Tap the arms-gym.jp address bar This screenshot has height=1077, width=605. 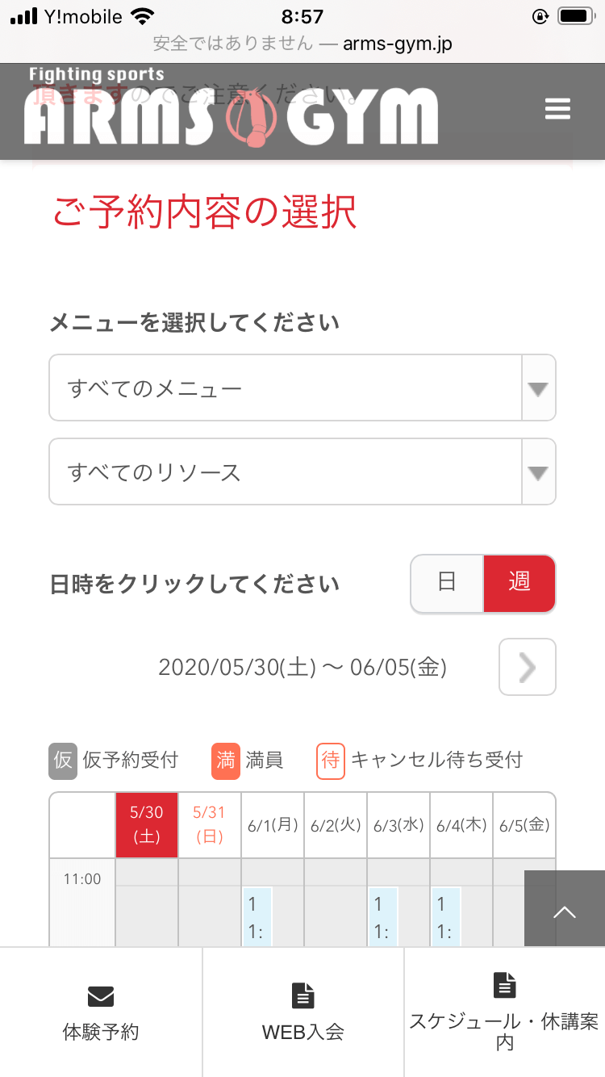(x=302, y=44)
